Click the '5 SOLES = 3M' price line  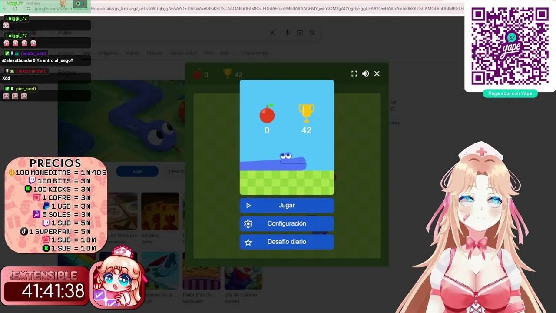[x=62, y=215]
